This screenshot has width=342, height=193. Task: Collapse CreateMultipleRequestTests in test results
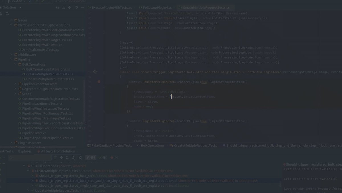click(x=28, y=171)
